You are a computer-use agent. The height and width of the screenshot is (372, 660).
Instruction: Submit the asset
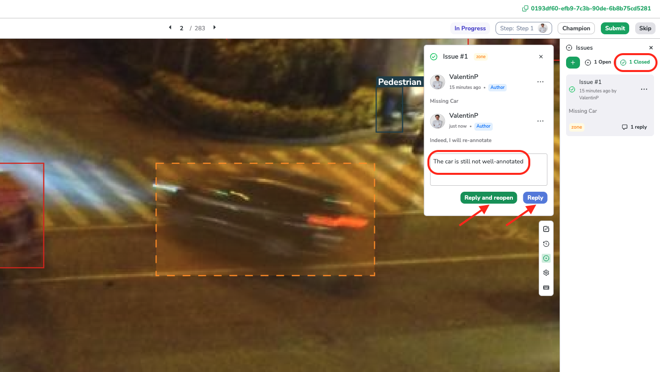click(x=615, y=28)
